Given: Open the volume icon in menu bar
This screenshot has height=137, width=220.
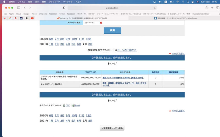Looking at the screenshot, I should (160, 2).
